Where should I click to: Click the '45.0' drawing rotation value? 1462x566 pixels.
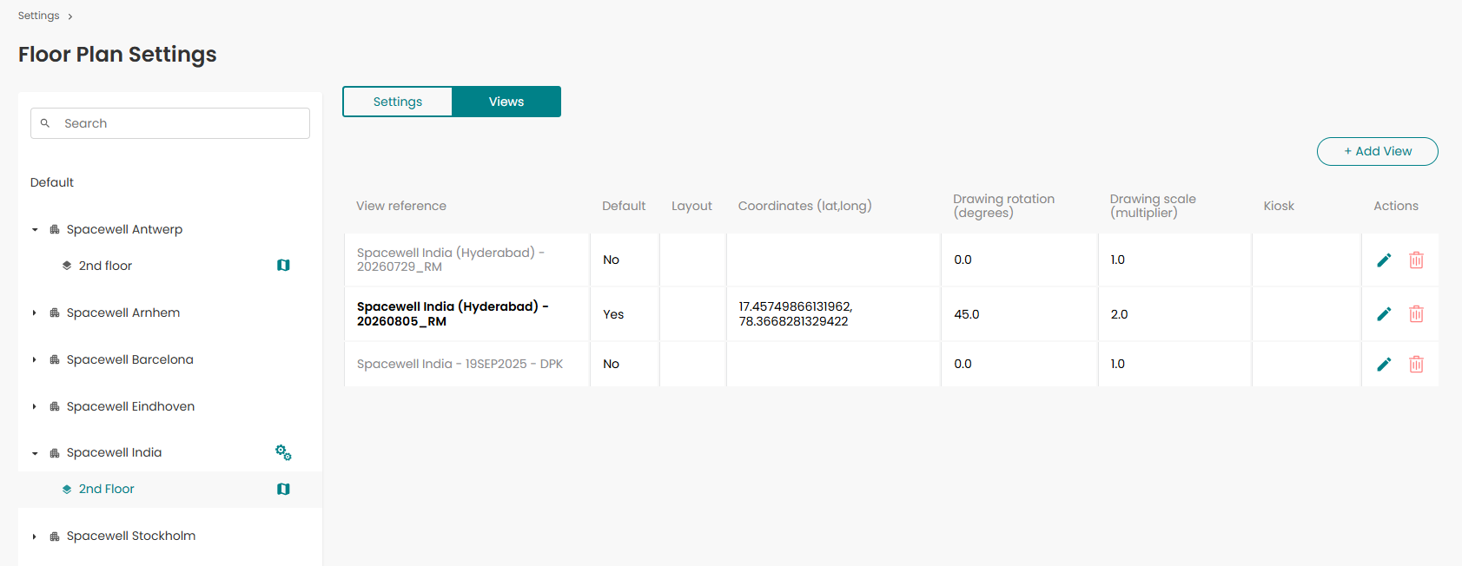coord(967,314)
